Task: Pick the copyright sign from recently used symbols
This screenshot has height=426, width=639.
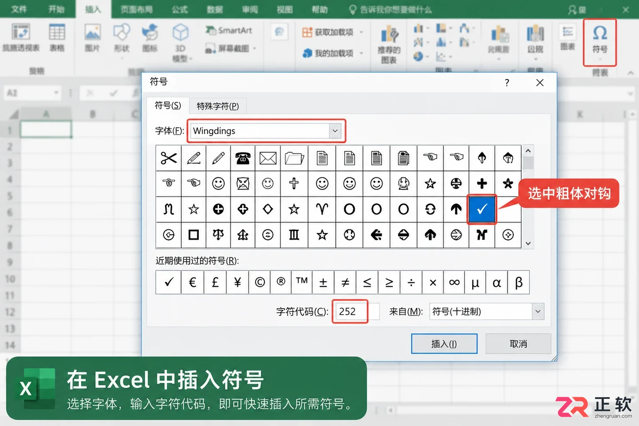Action: click(260, 283)
